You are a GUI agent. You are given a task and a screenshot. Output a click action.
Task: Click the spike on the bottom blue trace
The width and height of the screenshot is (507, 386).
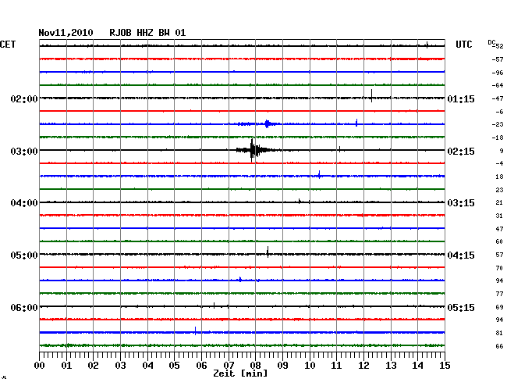(195, 331)
